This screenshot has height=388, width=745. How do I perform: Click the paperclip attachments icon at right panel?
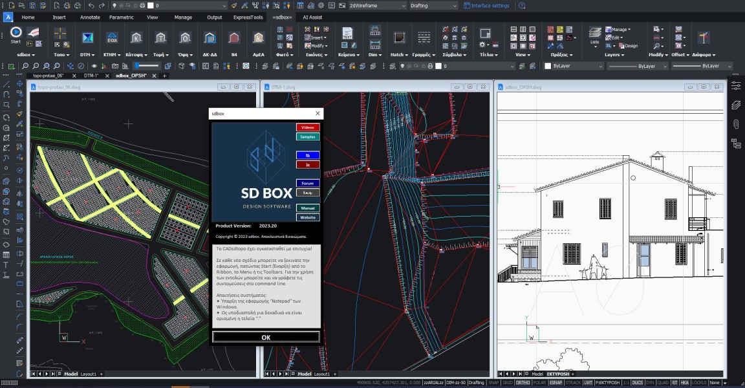[736, 124]
